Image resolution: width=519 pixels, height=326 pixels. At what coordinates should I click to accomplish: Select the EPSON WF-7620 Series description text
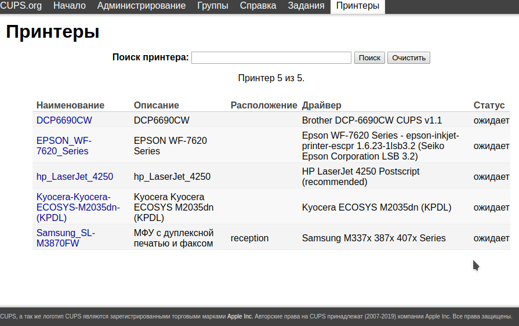pos(170,146)
